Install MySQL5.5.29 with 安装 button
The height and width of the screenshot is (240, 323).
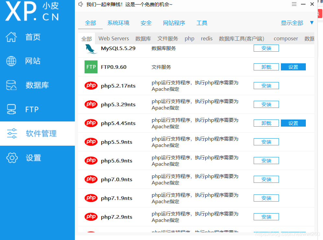[266, 48]
